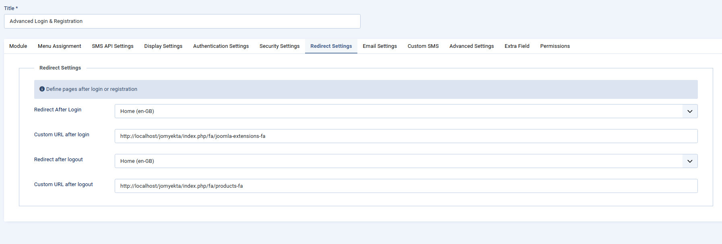This screenshot has height=244, width=722.
Task: Switch to Security Settings tab
Action: coord(279,46)
